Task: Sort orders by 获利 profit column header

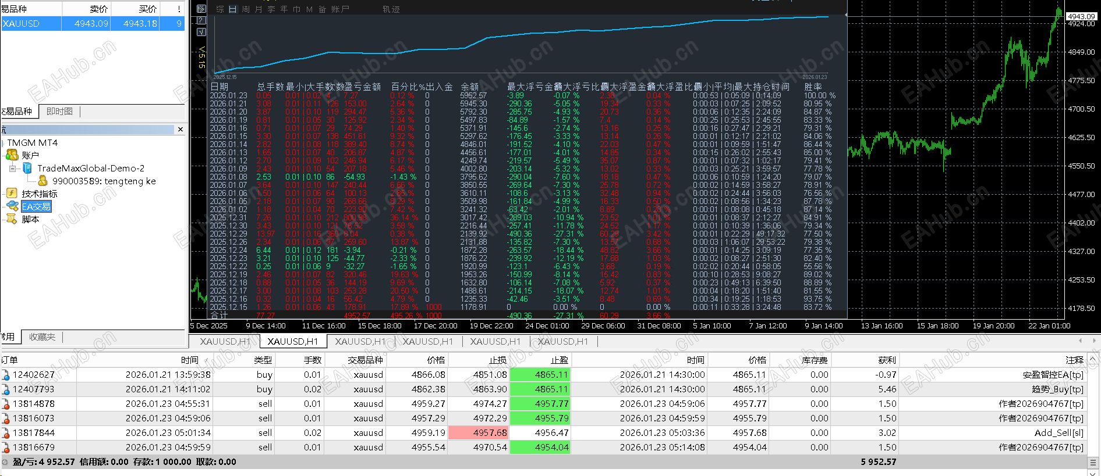Action: point(887,360)
